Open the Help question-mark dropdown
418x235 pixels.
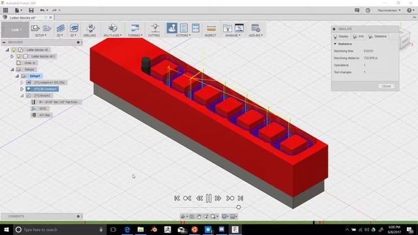coord(410,10)
